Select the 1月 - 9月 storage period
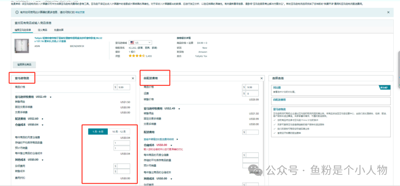 (98, 132)
